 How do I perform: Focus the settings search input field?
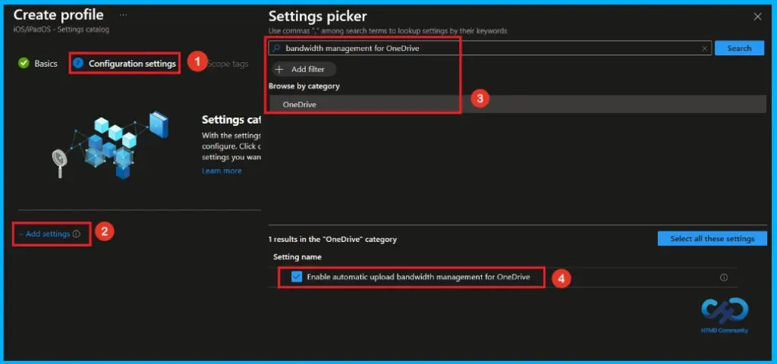pyautogui.click(x=491, y=48)
